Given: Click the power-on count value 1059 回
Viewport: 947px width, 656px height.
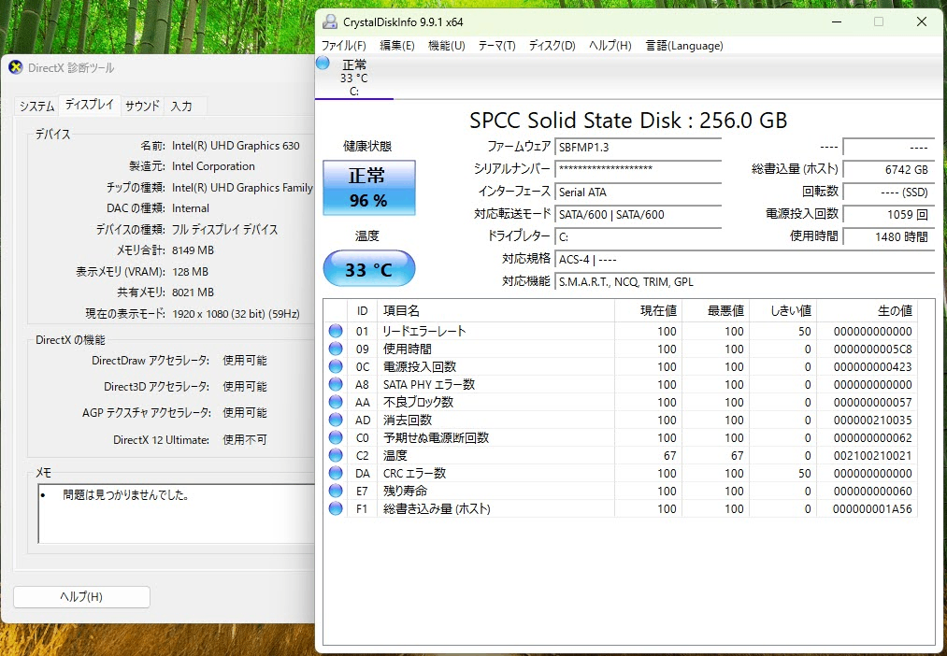Looking at the screenshot, I should point(888,214).
